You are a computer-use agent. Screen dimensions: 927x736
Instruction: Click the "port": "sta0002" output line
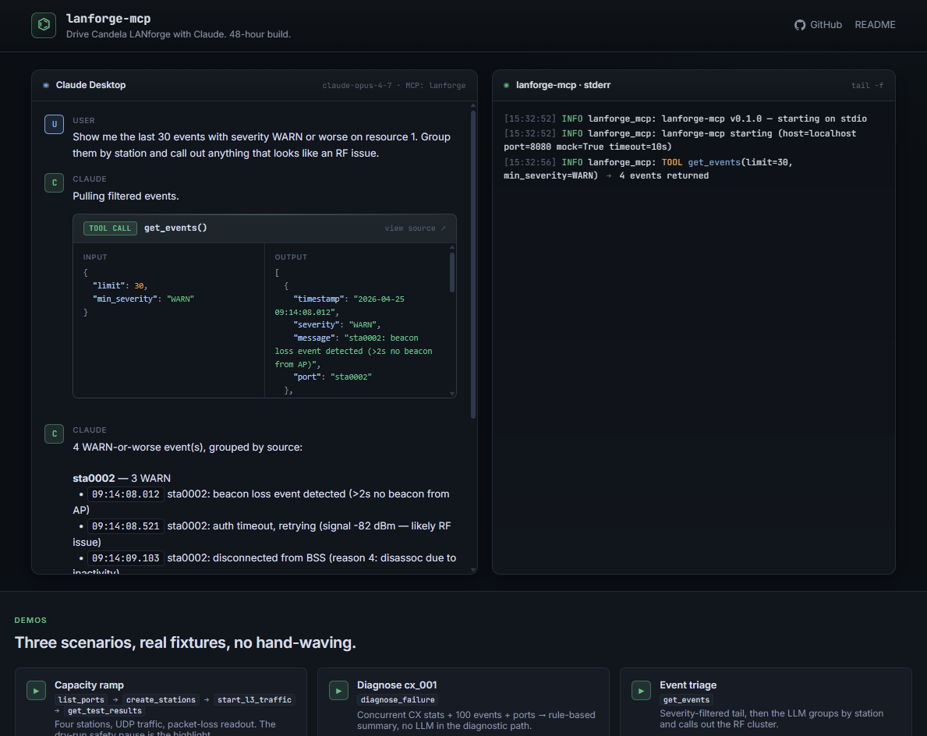coord(332,377)
